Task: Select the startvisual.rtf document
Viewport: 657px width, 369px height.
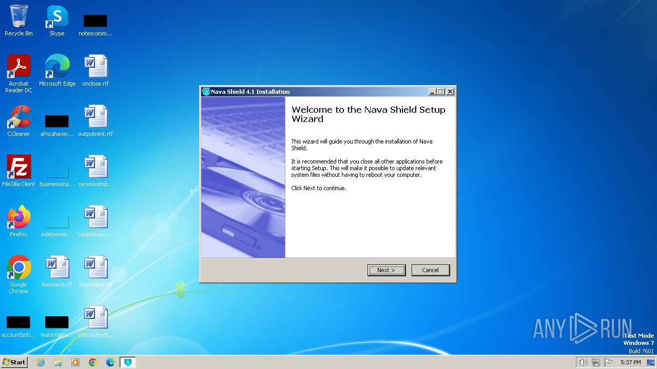Action: (95, 271)
